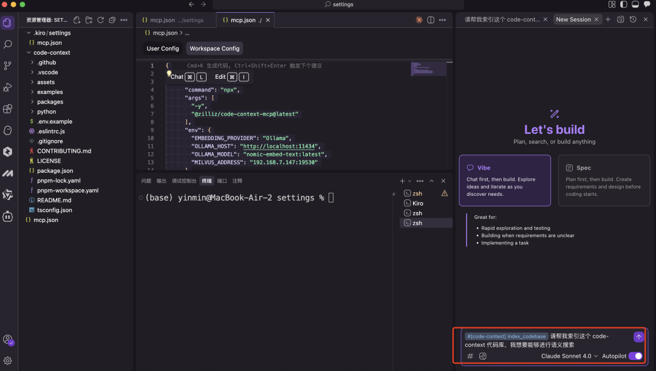Create a new folder in explorer

pos(89,19)
